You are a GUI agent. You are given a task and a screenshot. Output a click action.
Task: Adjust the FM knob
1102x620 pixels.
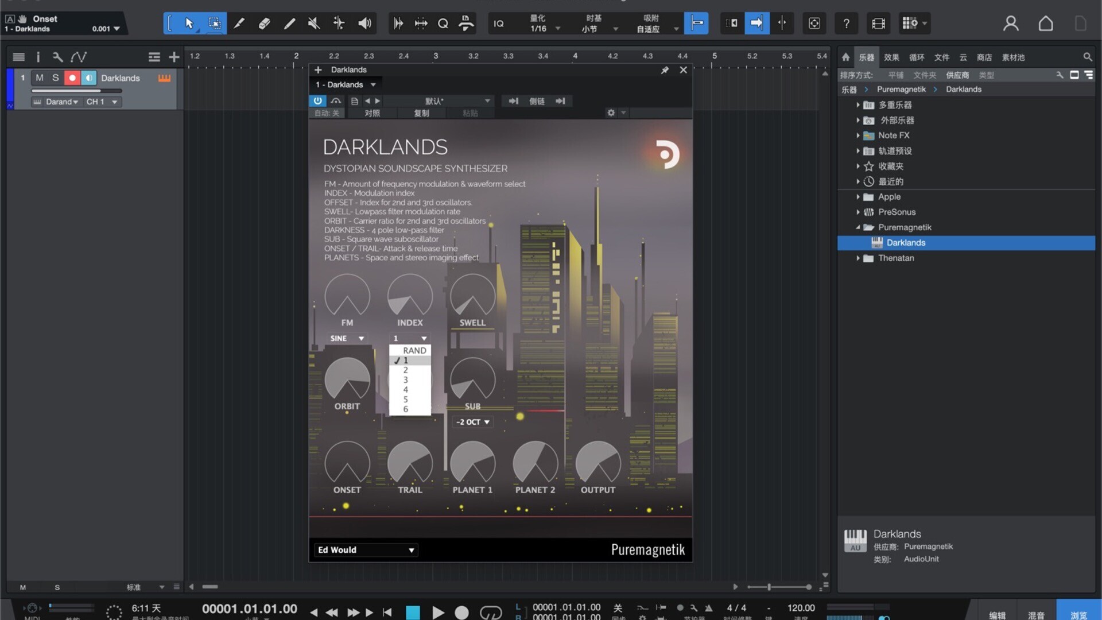pyautogui.click(x=347, y=296)
